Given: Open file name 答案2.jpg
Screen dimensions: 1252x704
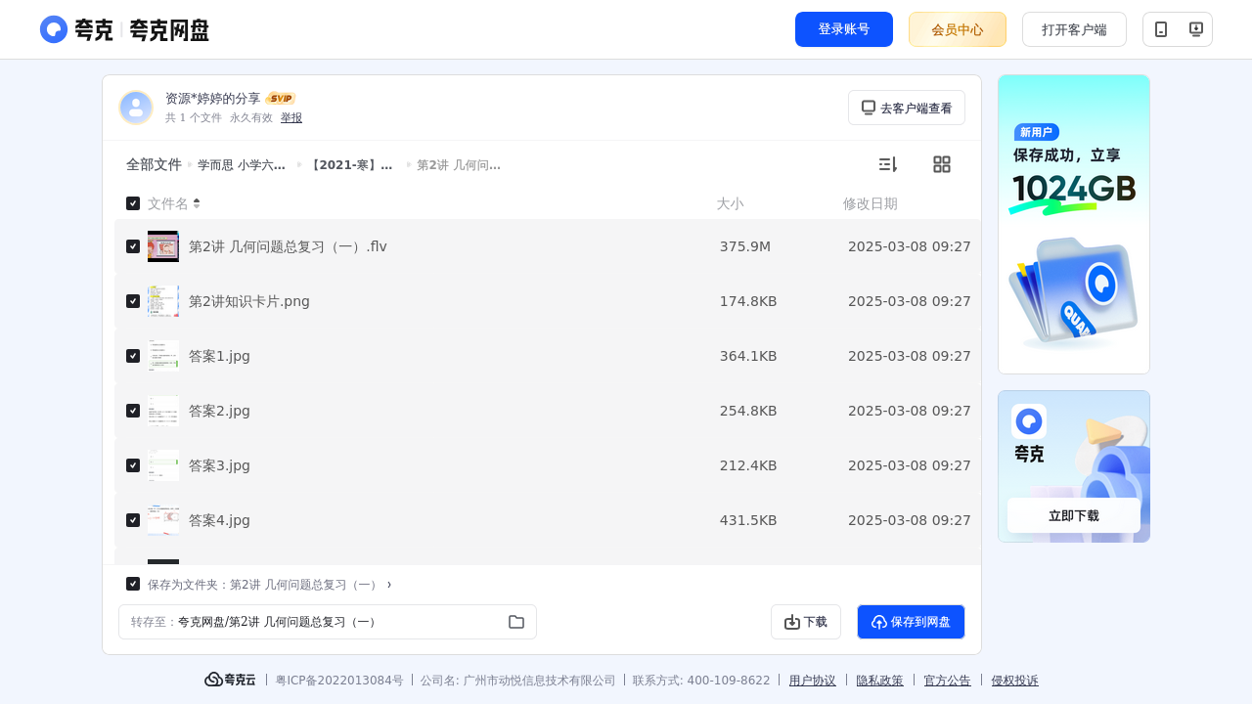Looking at the screenshot, I should [x=219, y=411].
